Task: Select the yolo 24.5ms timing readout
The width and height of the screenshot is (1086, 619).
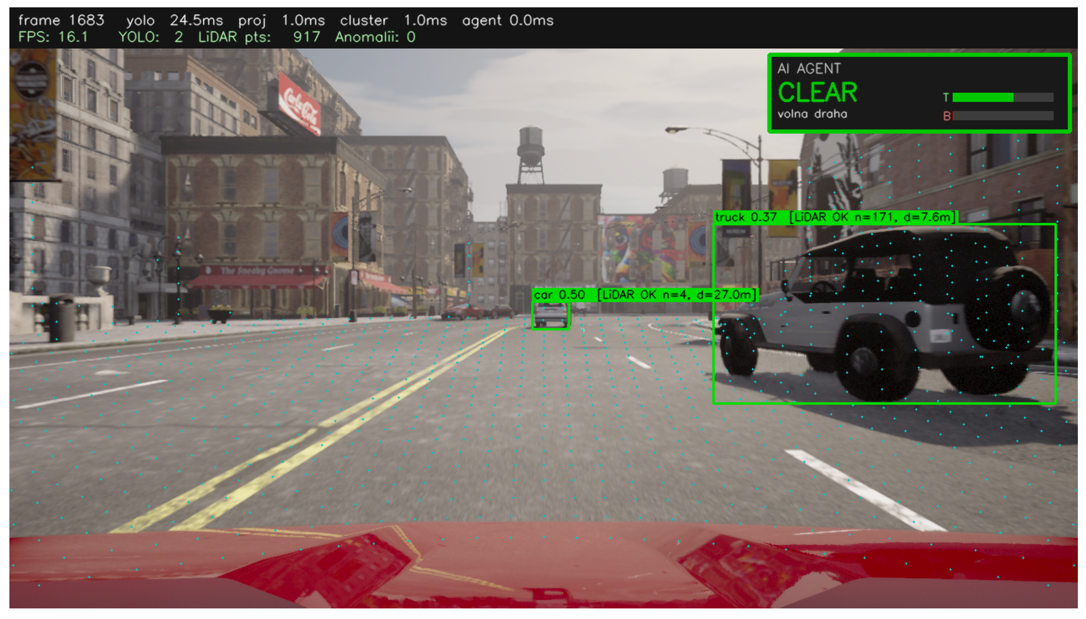Action: (x=175, y=20)
